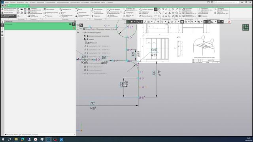This screenshot has height=142, width=253.
Task: Click the Подобие объекта tool
Action: [x=187, y=9]
